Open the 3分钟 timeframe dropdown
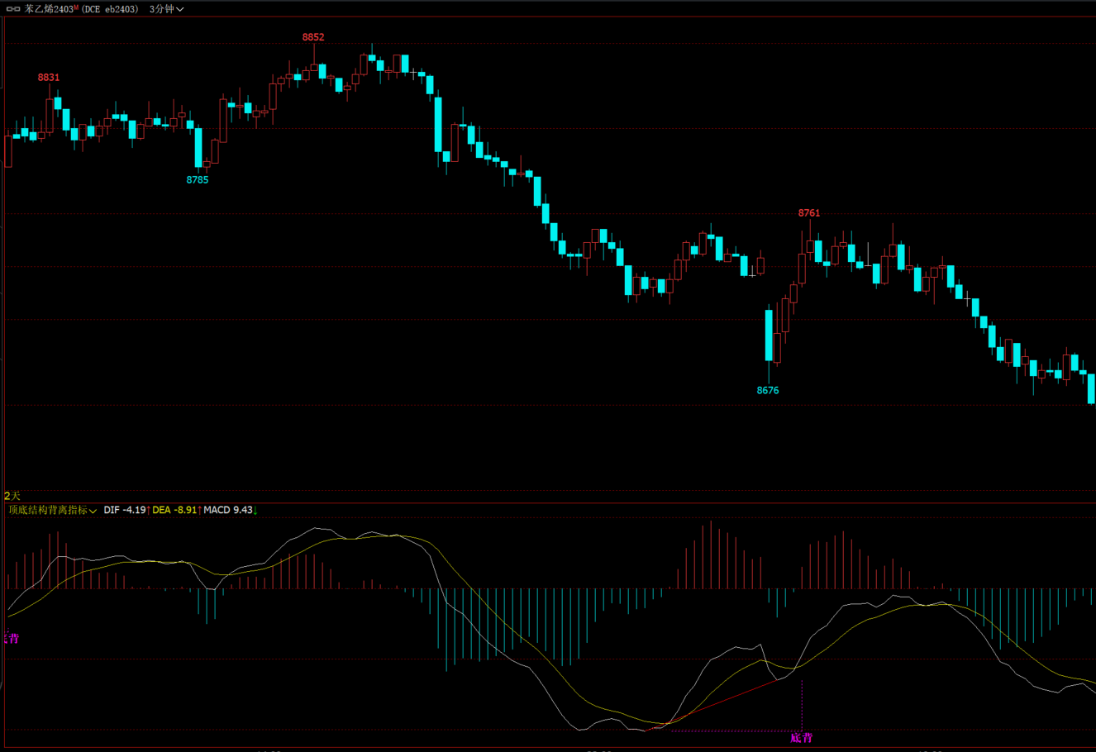Screen dimensions: 1096x752 (x=166, y=9)
